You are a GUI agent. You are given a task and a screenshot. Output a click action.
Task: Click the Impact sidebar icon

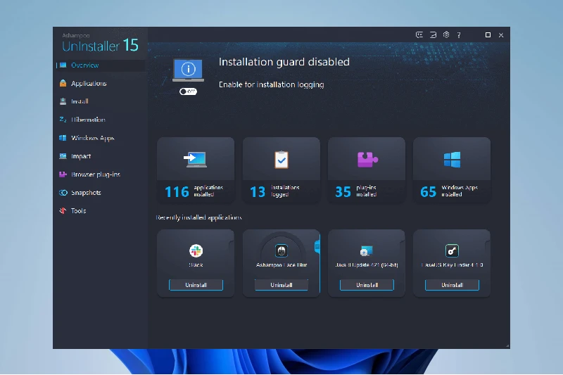click(x=63, y=156)
